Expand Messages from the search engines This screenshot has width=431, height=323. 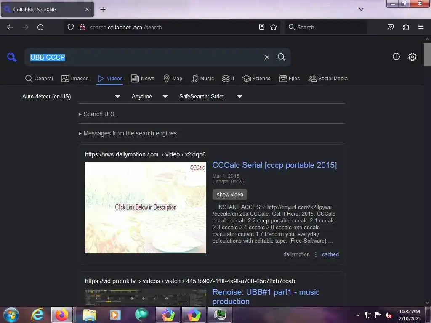click(128, 133)
